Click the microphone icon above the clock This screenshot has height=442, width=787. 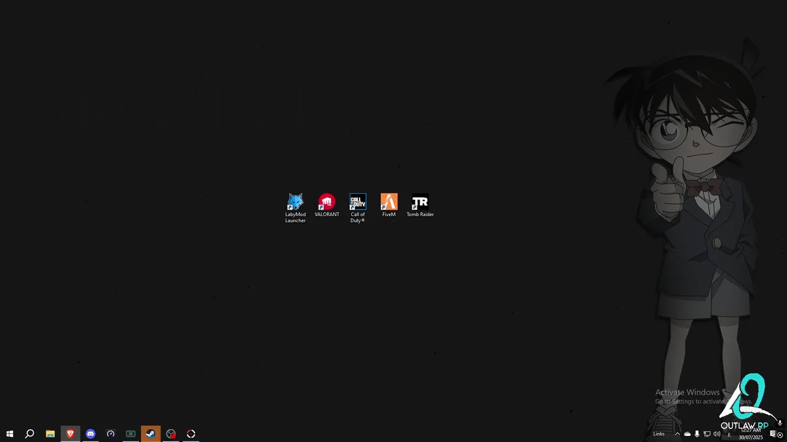(780, 423)
